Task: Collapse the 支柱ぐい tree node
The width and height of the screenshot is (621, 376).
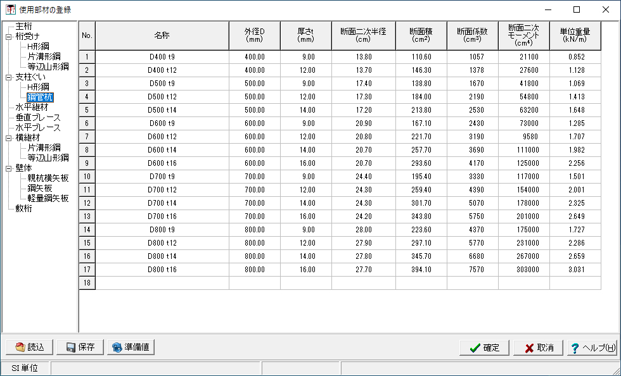Action: [8, 77]
